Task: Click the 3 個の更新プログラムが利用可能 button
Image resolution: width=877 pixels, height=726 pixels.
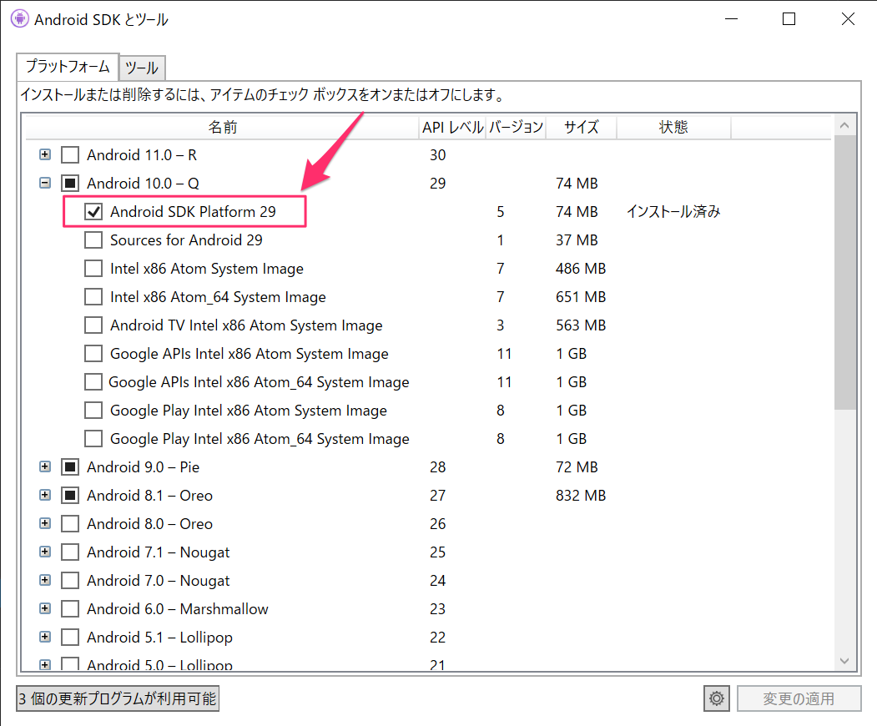Action: [118, 698]
